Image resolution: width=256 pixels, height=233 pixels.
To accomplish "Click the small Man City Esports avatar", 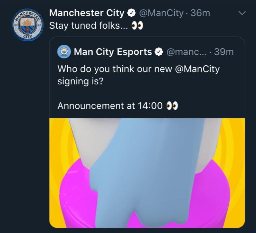I will pos(64,52).
